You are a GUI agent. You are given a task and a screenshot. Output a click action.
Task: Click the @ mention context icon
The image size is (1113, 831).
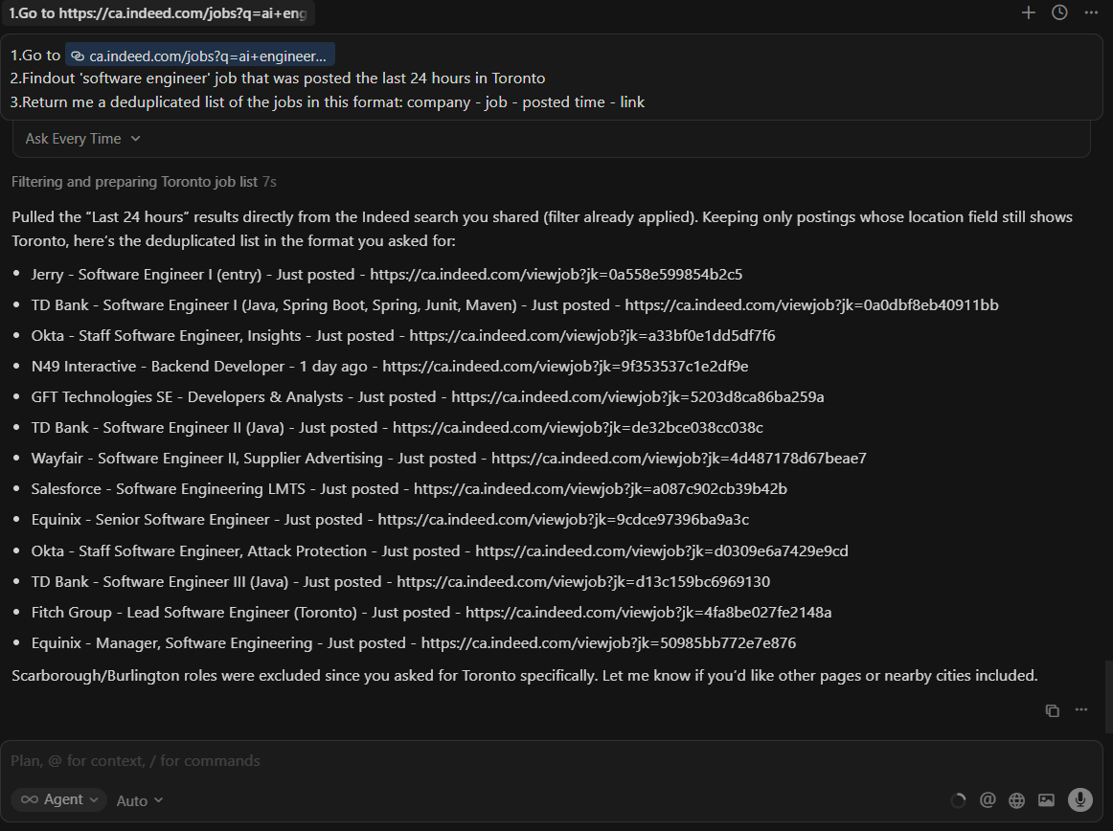click(x=988, y=799)
